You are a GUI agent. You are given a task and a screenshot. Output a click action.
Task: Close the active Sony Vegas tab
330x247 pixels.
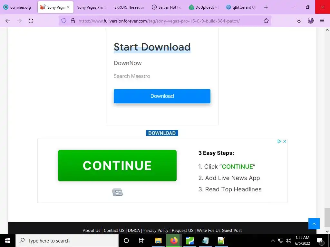pyautogui.click(x=68, y=7)
